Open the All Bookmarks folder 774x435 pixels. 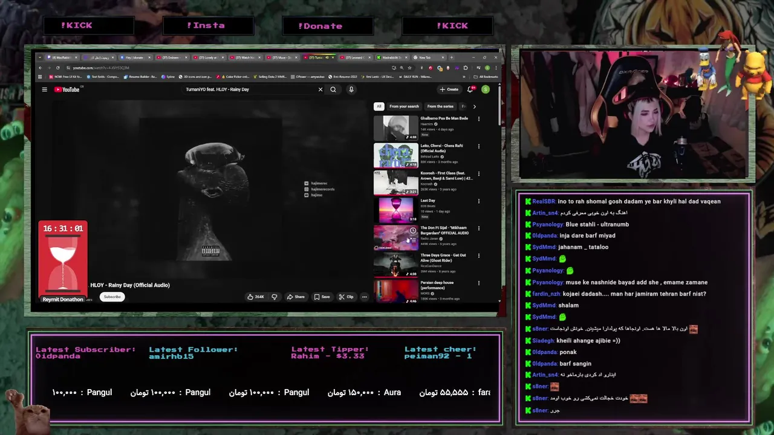pos(487,77)
